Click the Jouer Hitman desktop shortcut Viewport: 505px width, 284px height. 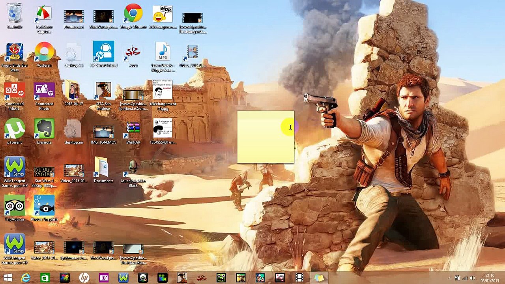tap(133, 55)
